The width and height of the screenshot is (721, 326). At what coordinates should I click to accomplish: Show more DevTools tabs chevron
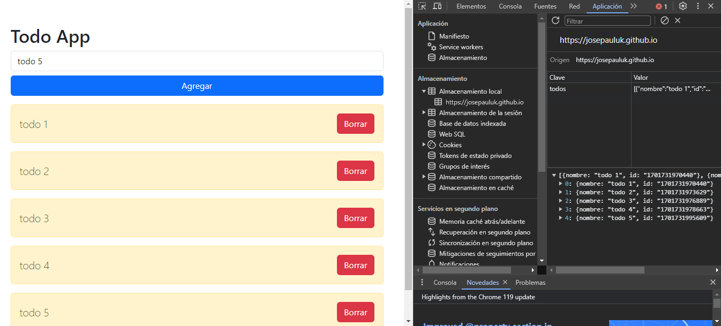click(634, 6)
